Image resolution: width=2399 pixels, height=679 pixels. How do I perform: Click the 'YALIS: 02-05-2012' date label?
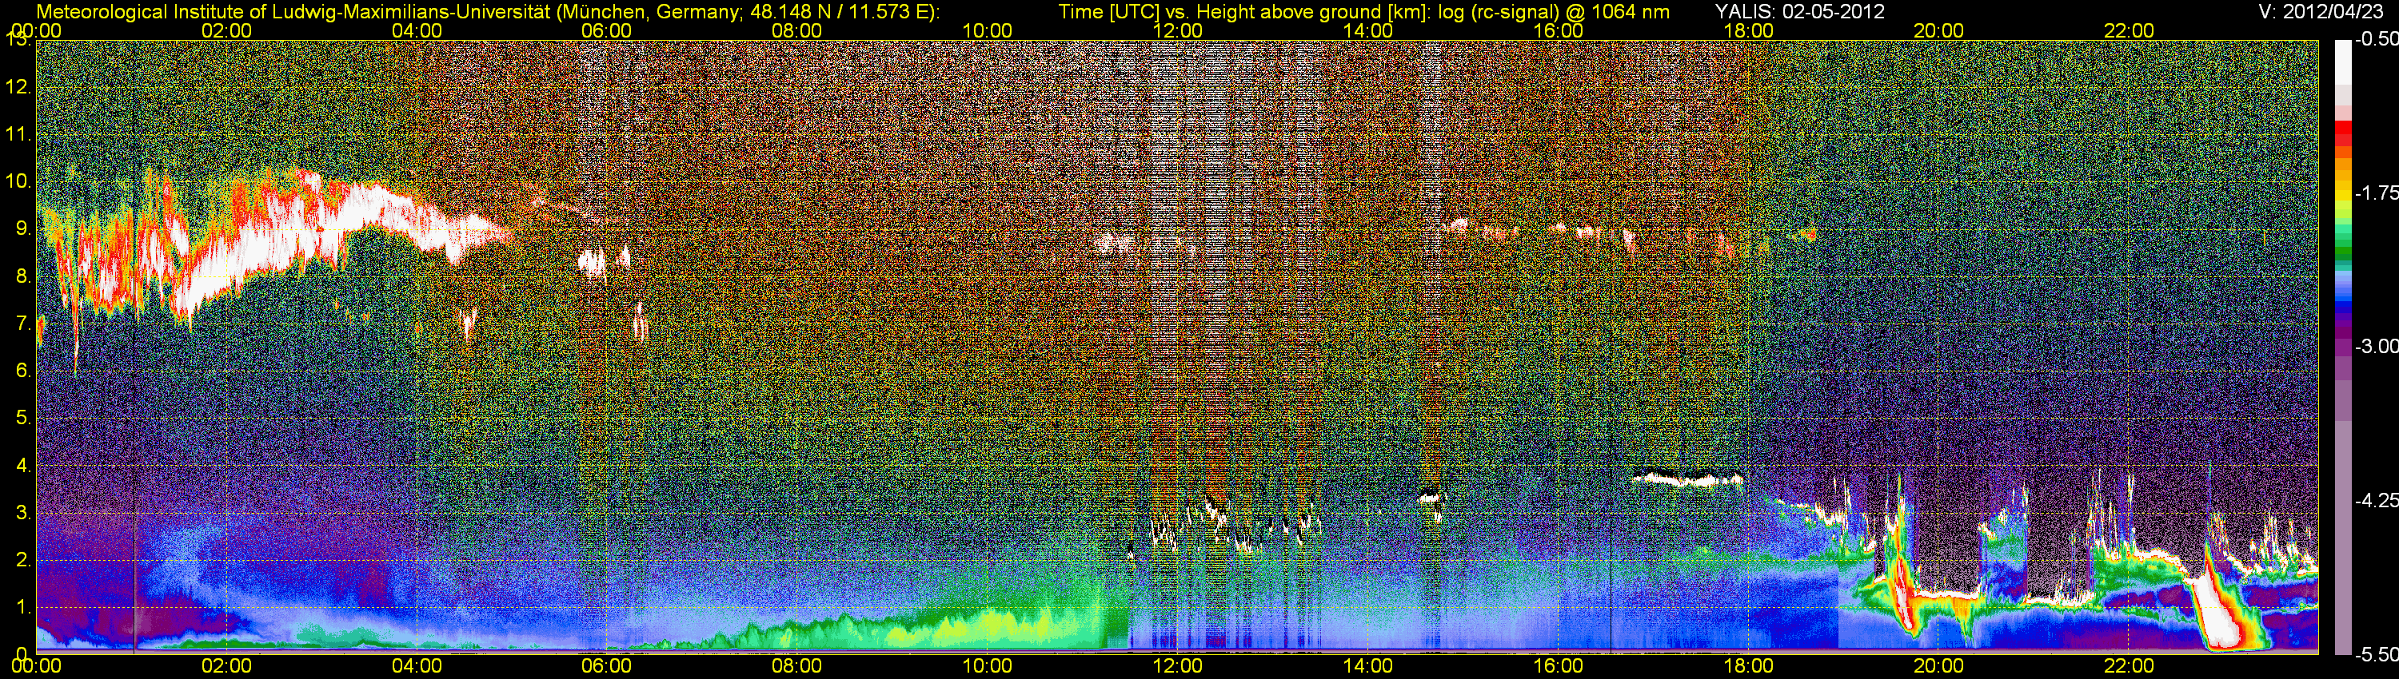(1799, 12)
